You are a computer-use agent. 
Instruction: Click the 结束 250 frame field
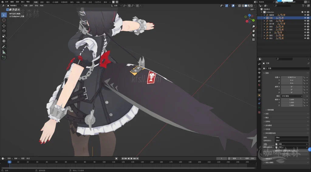(250, 159)
